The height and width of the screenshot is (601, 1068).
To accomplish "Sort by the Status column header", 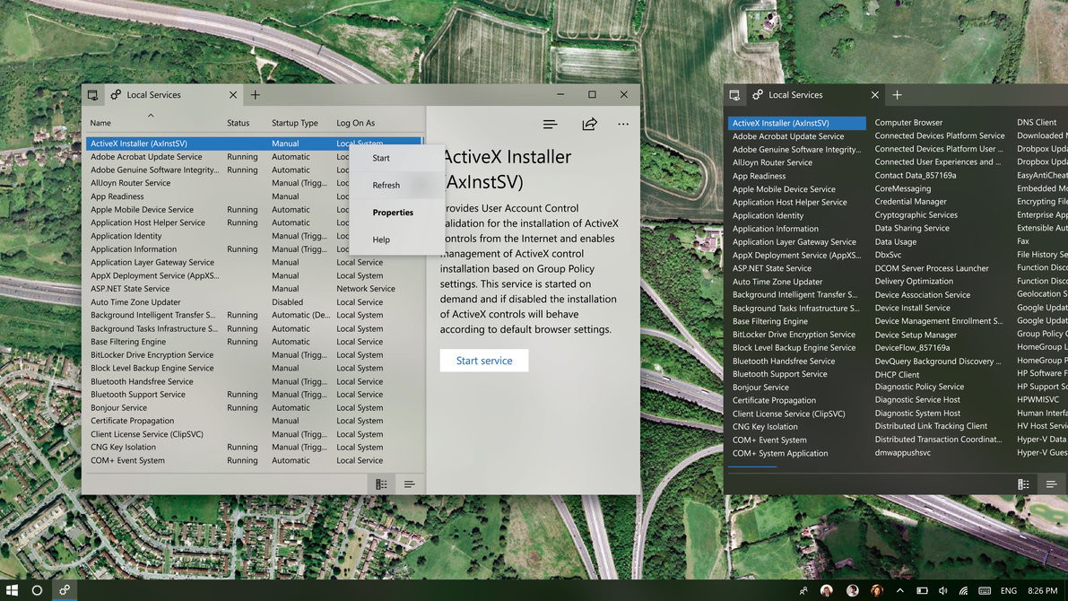I will point(238,123).
